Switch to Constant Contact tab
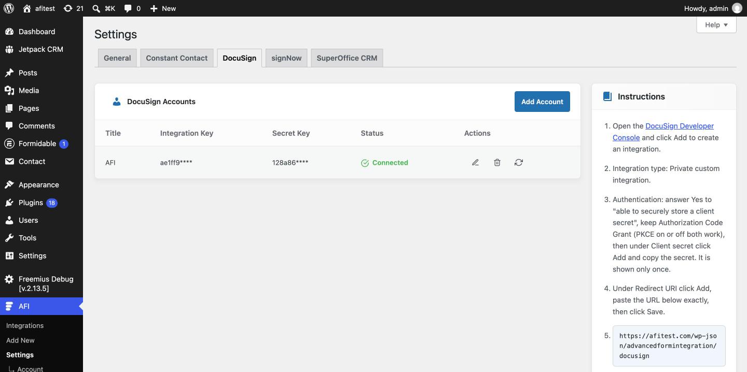 tap(177, 58)
